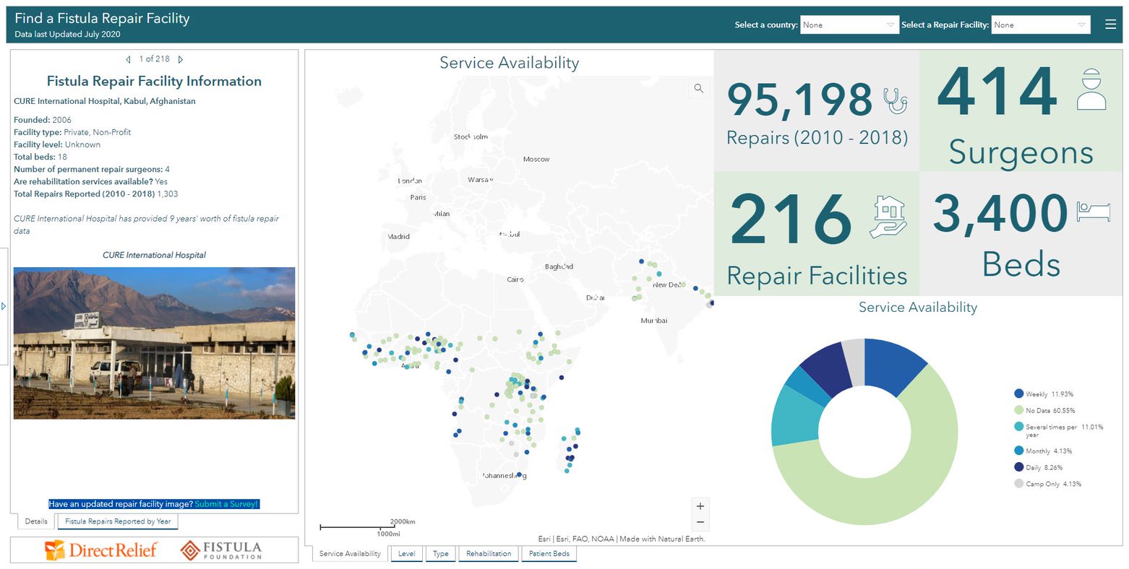Open the hamburger menu in header
Screen dimensions: 1129x569
click(x=1110, y=25)
